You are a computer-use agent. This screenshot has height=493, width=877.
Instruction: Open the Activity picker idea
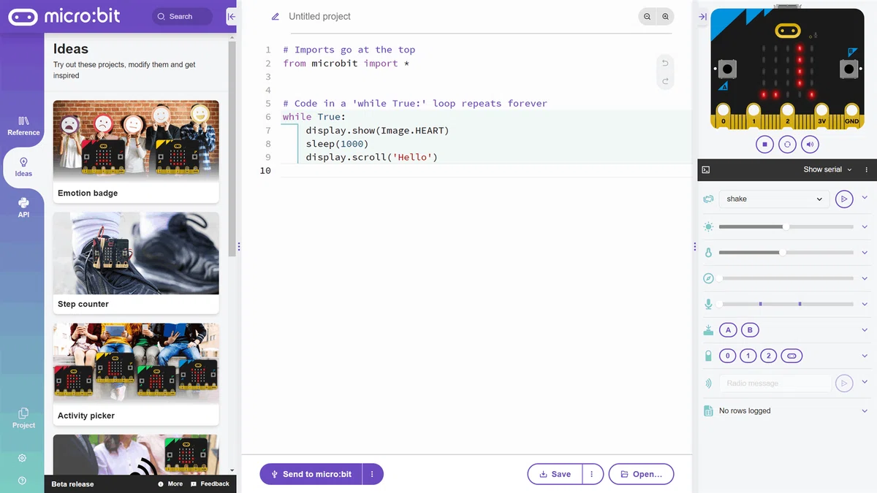pyautogui.click(x=136, y=374)
